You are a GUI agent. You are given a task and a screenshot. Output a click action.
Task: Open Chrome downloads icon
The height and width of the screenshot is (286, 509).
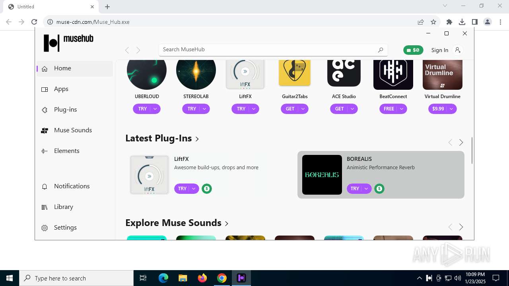point(462,22)
